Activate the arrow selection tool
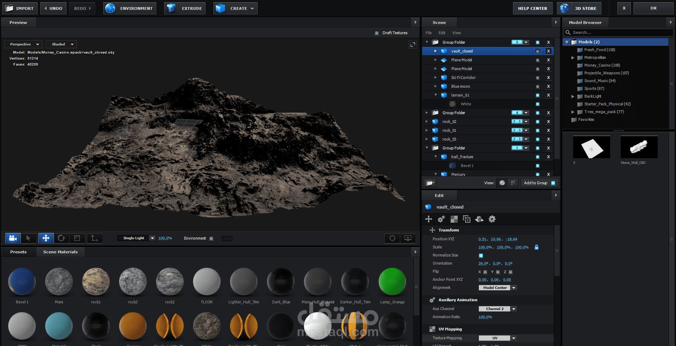 coord(29,238)
